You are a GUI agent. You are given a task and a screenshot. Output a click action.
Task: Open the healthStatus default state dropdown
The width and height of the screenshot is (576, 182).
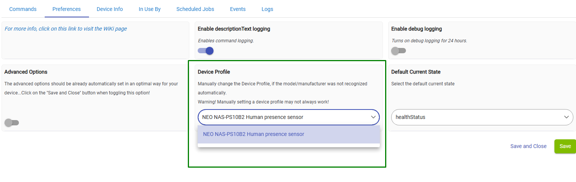(477, 117)
